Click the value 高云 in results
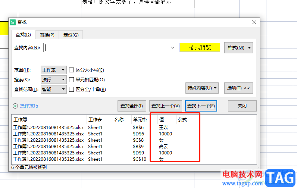The height and width of the screenshot is (188, 297). [163, 147]
